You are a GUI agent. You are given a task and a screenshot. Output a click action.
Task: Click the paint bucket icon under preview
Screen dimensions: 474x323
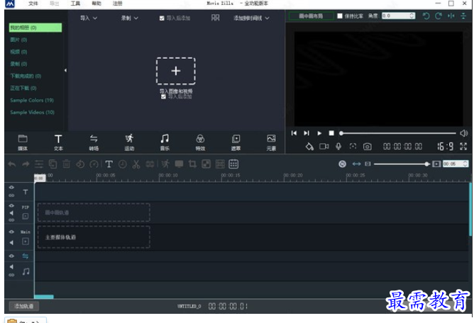point(309,147)
